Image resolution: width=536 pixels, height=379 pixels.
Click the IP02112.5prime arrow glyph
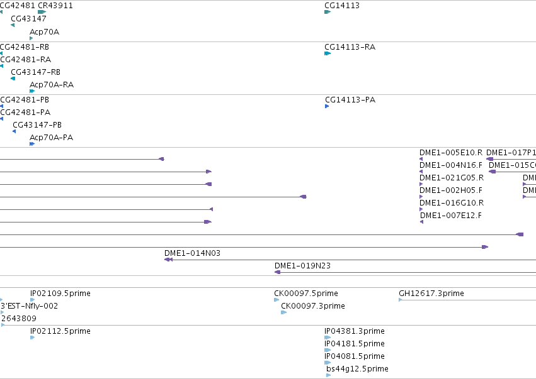click(33, 338)
